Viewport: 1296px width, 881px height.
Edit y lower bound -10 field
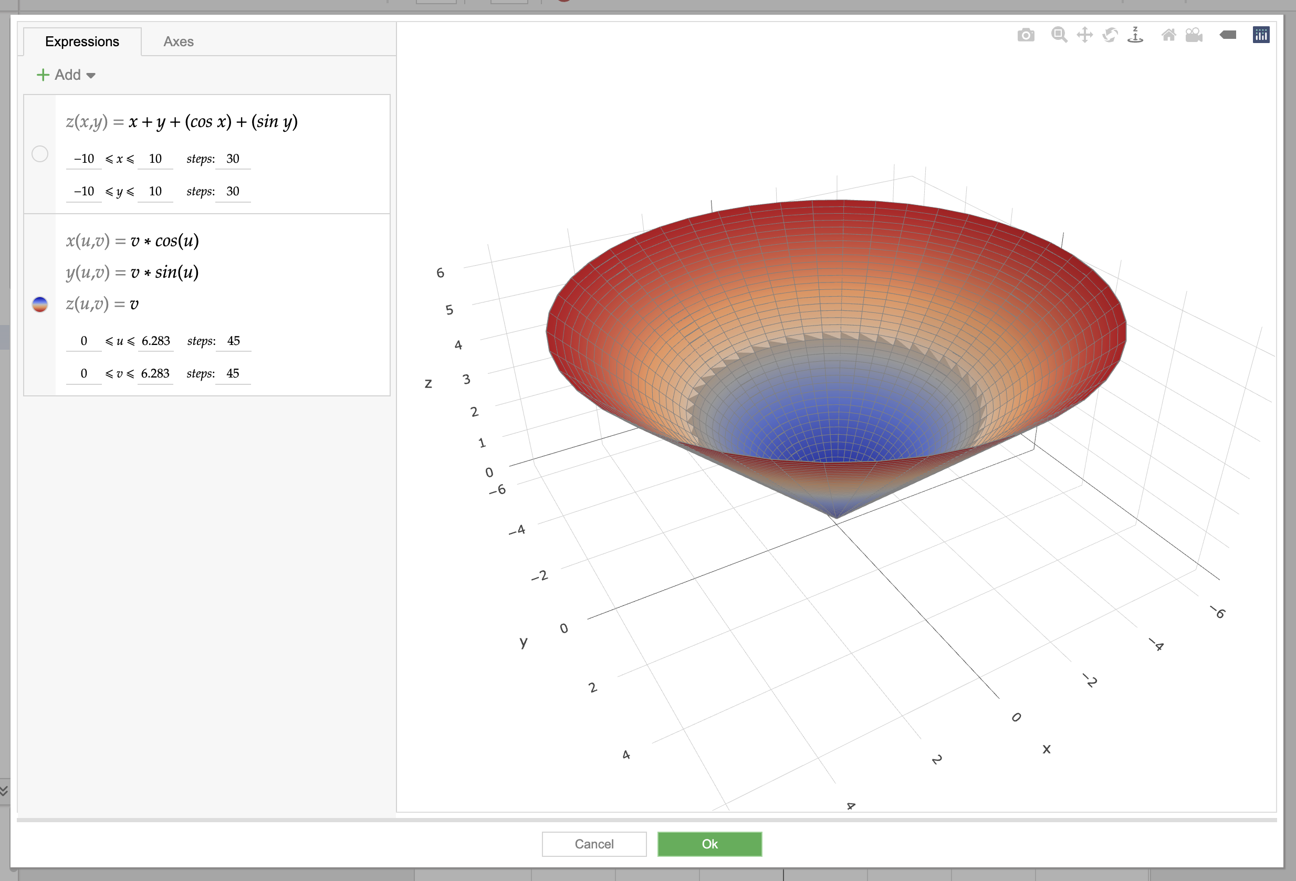click(x=83, y=191)
